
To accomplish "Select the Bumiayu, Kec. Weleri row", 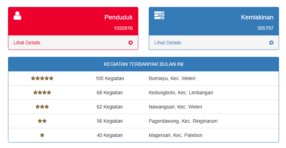I will point(144,78).
